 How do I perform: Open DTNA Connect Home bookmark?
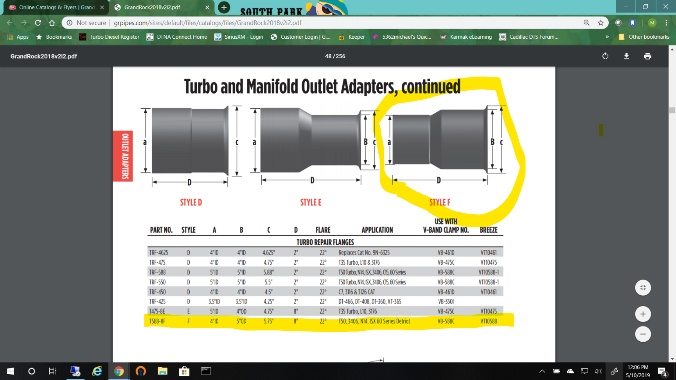[177, 37]
